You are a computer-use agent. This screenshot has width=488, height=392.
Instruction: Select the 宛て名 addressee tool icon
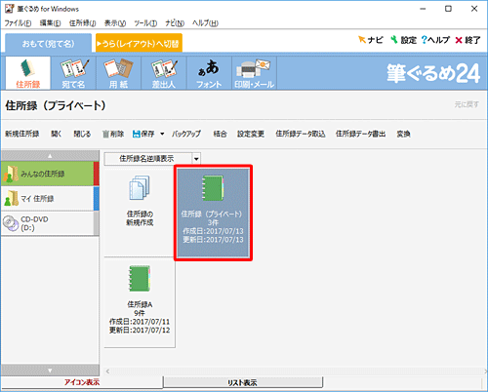[73, 73]
